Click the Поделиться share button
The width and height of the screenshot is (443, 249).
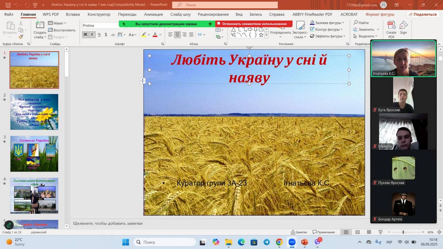(x=422, y=15)
